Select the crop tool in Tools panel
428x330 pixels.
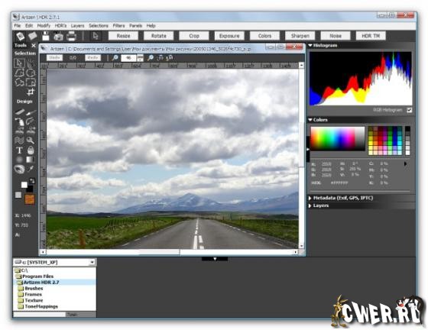pyautogui.click(x=31, y=92)
